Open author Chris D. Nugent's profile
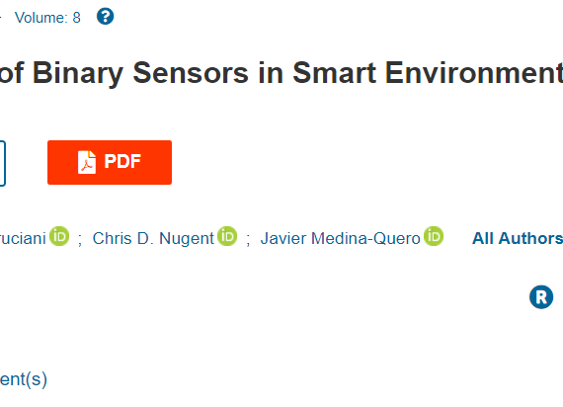This screenshot has width=563, height=407. [153, 238]
